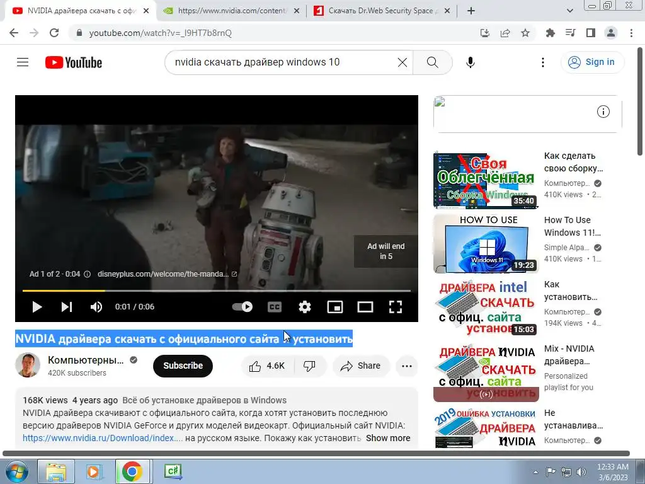Go to YouTube home via logo
Image resolution: width=645 pixels, height=484 pixels.
click(74, 62)
